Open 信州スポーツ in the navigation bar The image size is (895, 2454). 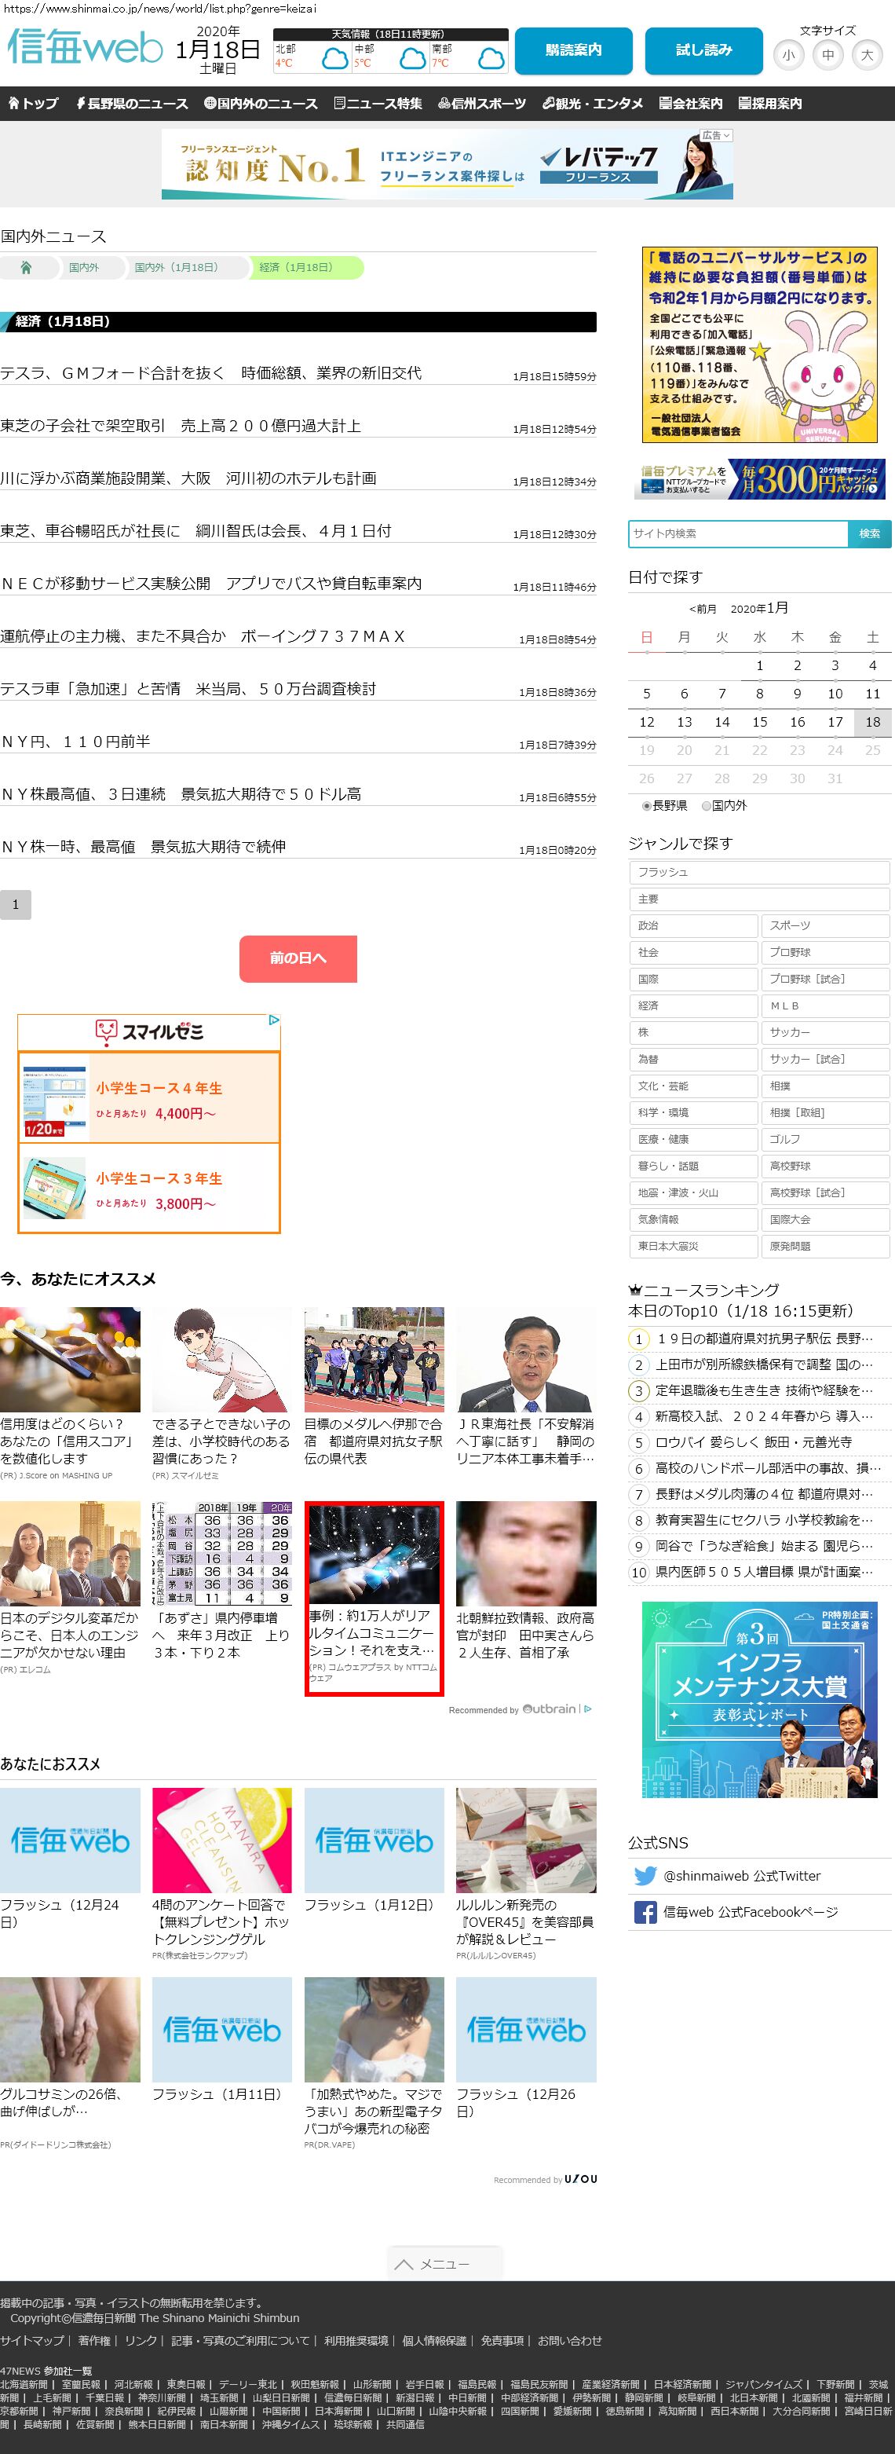pos(482,104)
